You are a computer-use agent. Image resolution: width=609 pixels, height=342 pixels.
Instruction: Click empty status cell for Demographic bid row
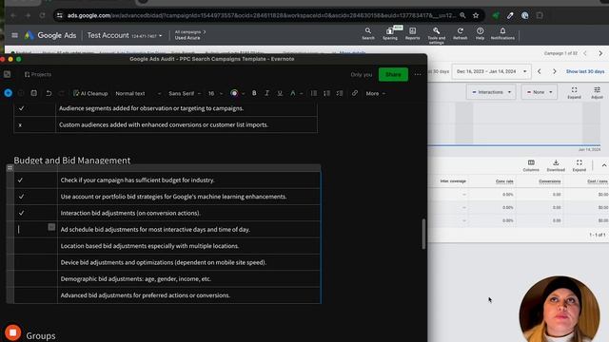tap(36, 278)
